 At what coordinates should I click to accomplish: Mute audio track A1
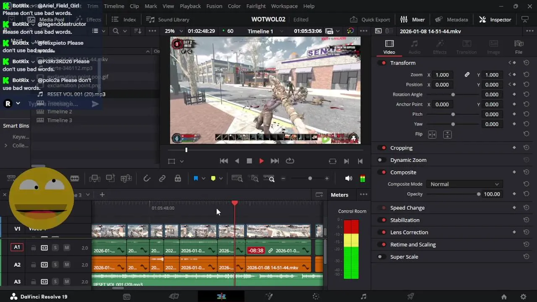[x=66, y=248]
